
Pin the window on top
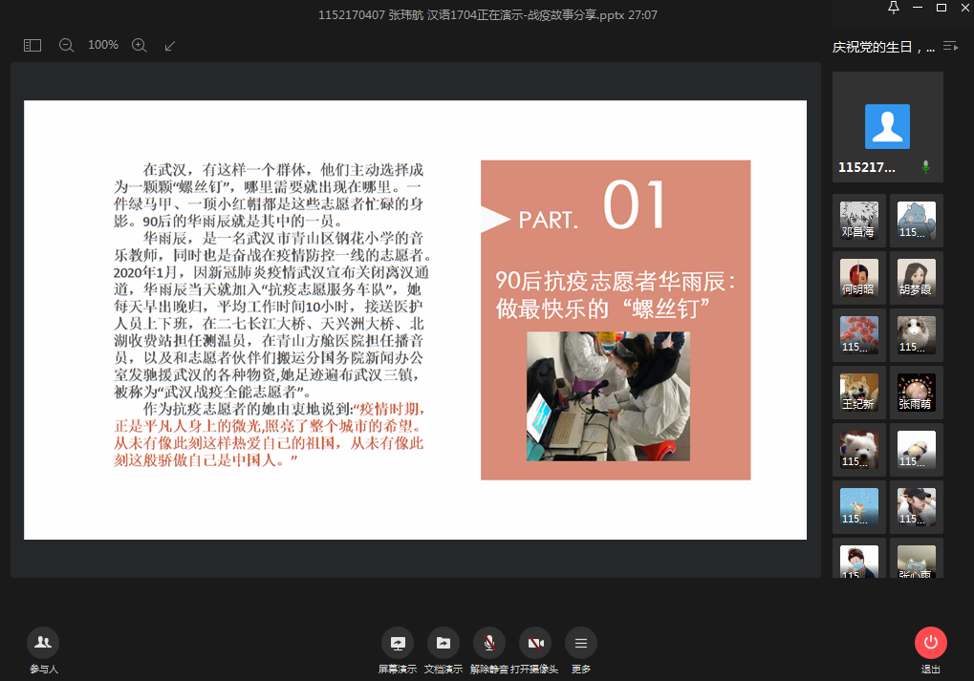893,9
